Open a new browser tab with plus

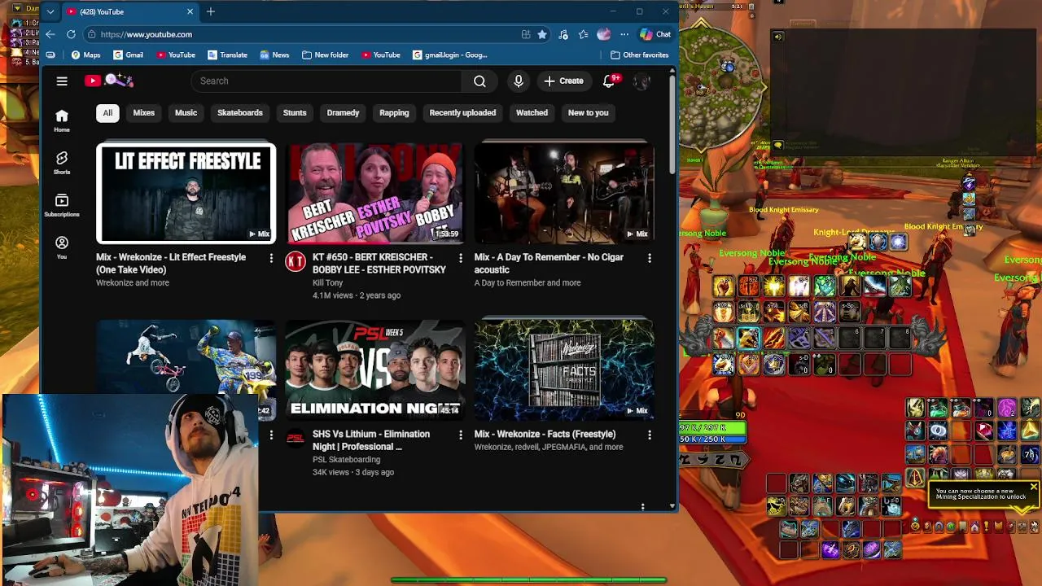coord(210,11)
